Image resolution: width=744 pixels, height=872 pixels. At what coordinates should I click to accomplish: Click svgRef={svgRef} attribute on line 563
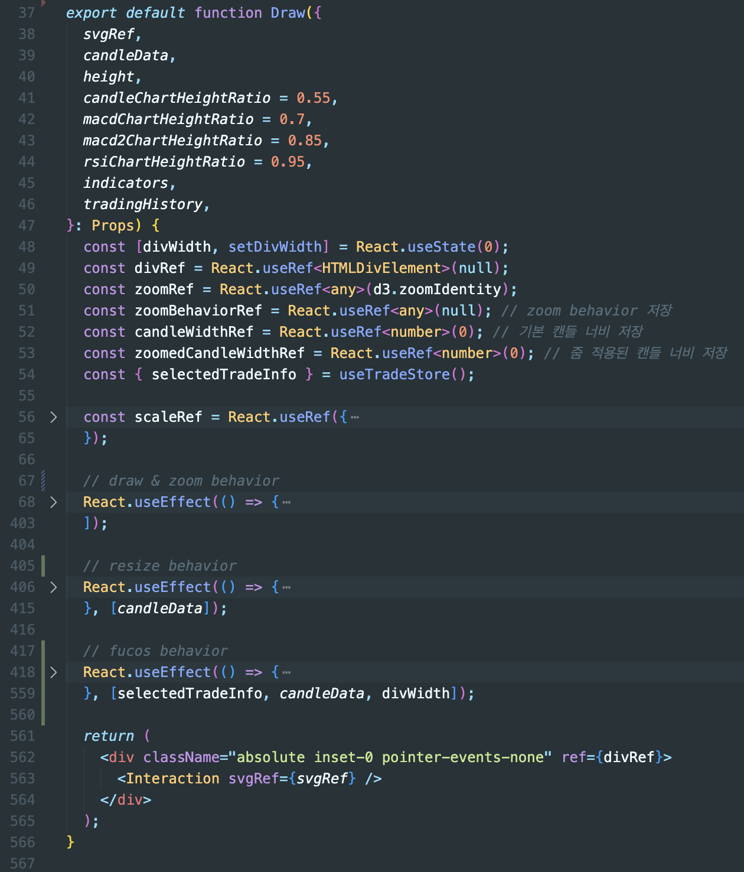click(x=292, y=779)
